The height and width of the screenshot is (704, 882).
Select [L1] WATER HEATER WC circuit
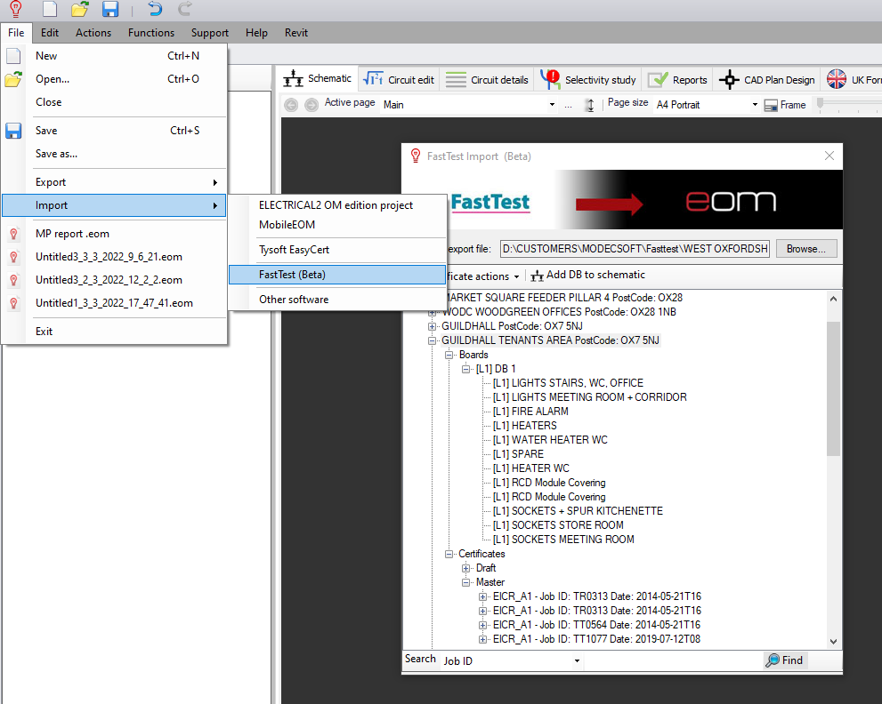(550, 440)
